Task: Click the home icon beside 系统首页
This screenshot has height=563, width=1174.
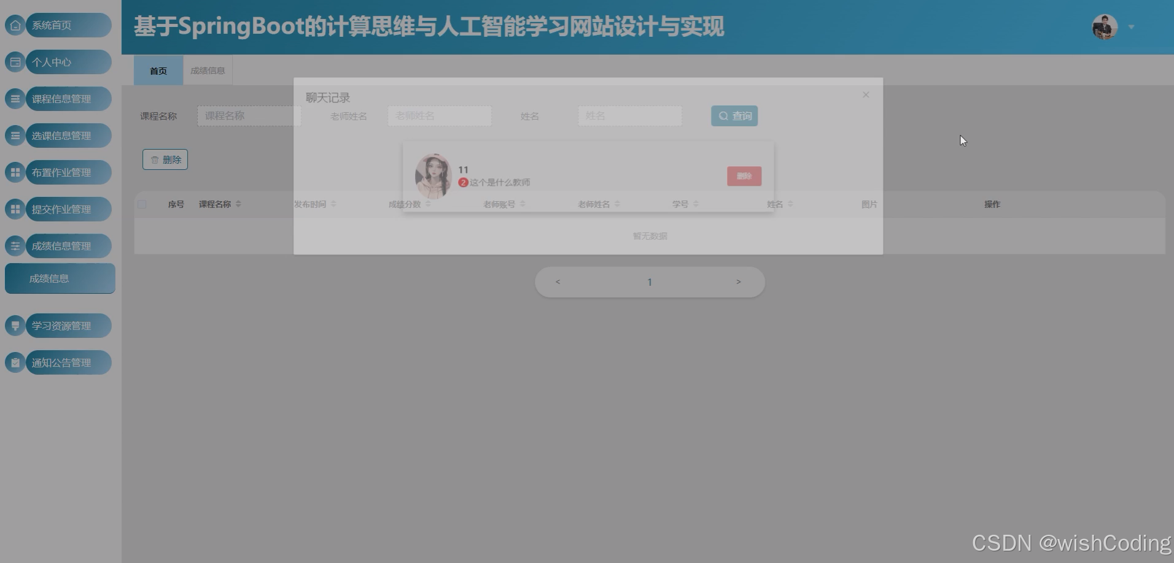Action: coord(15,25)
